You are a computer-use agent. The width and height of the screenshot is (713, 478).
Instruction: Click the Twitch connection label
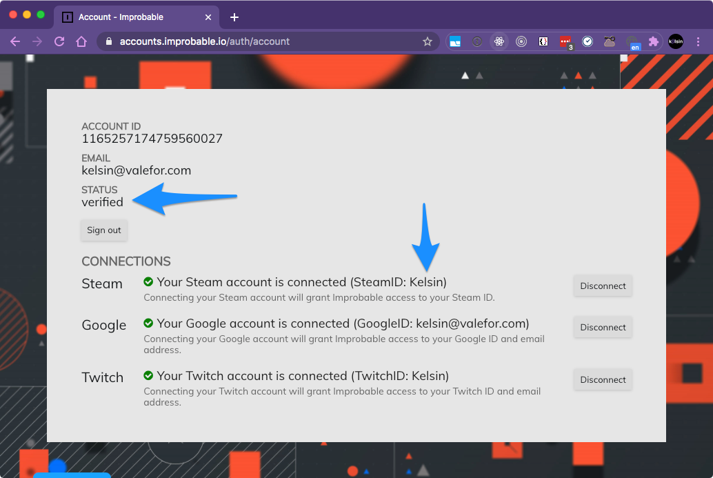coord(102,377)
